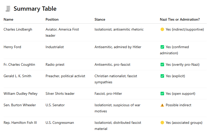The image size is (210, 134).
Task: Click the scroll icon beside Summary Table
Action: click(x=8, y=9)
